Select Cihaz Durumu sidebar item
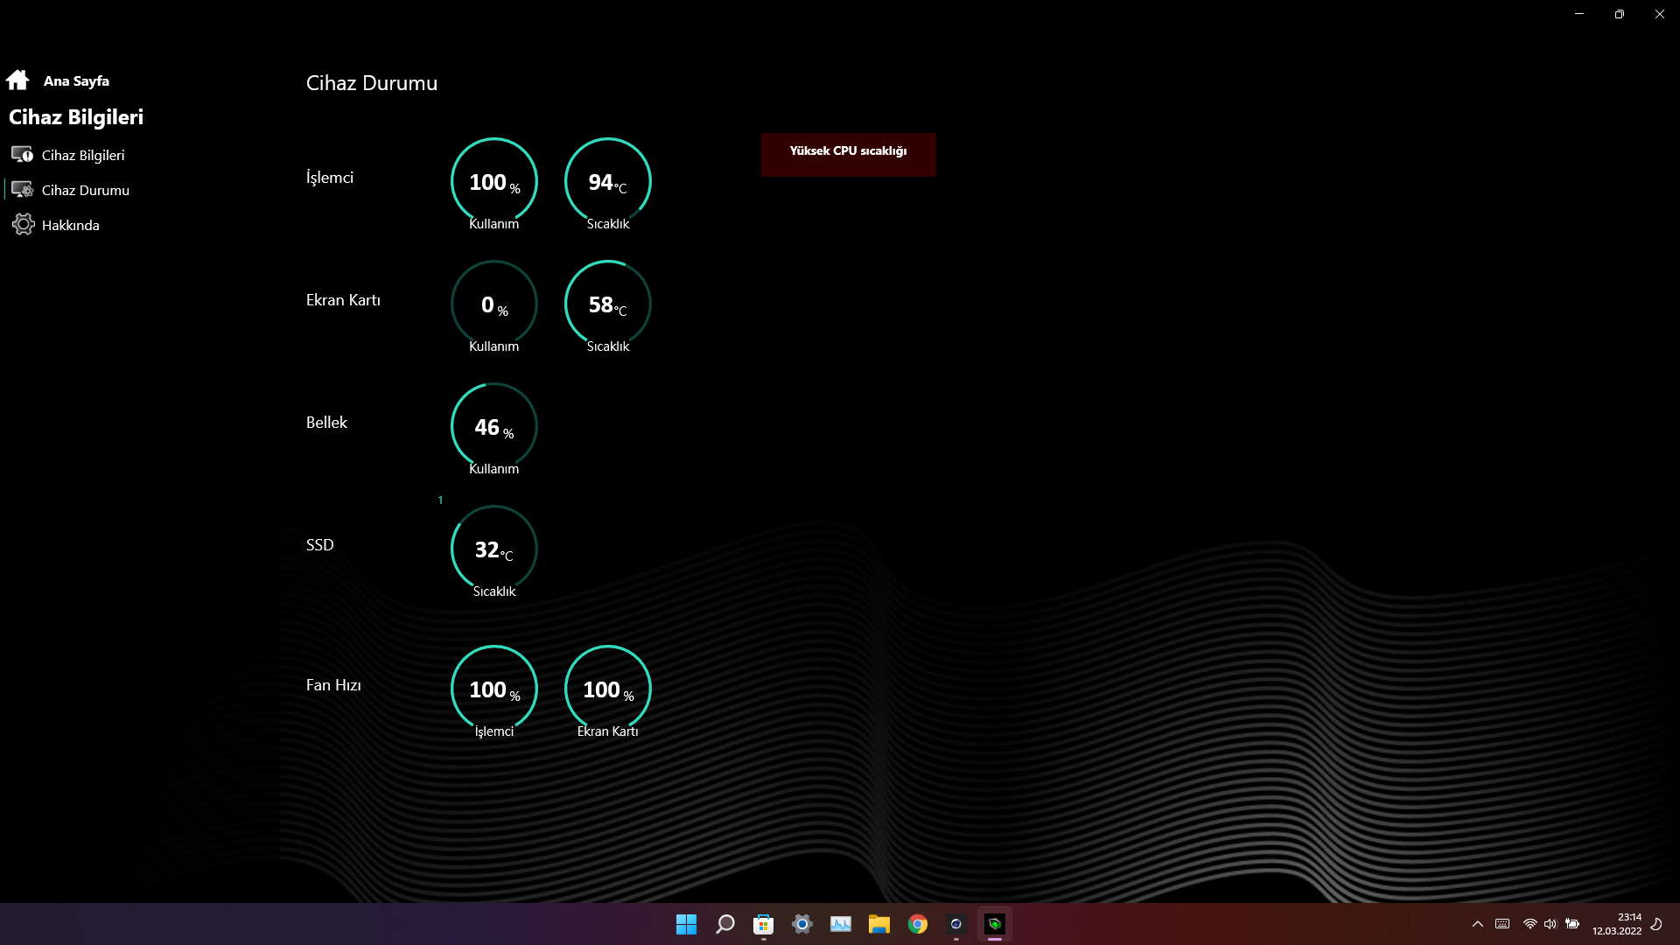This screenshot has height=945, width=1680. click(85, 190)
